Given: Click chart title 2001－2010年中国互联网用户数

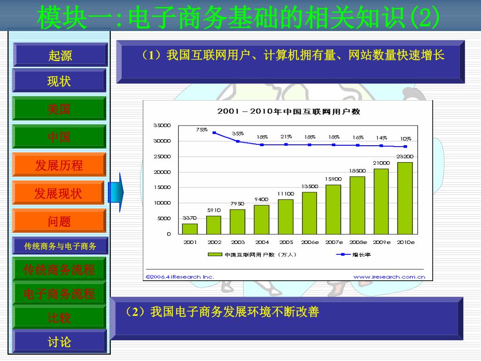Looking at the screenshot, I should pyautogui.click(x=288, y=111).
